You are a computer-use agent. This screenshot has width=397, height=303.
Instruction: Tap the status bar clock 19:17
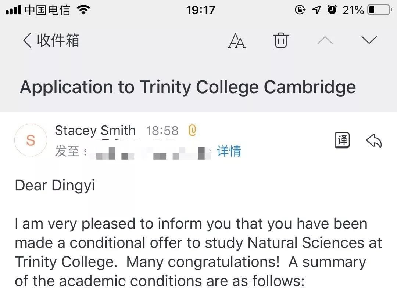click(200, 10)
